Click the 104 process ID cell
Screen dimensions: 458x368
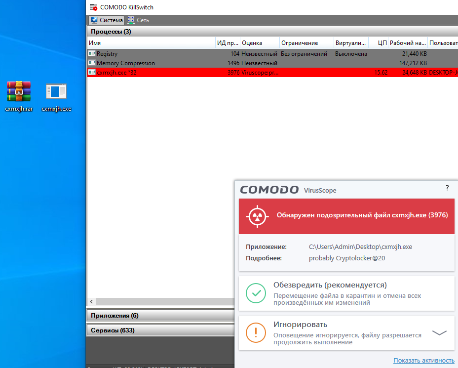(235, 54)
